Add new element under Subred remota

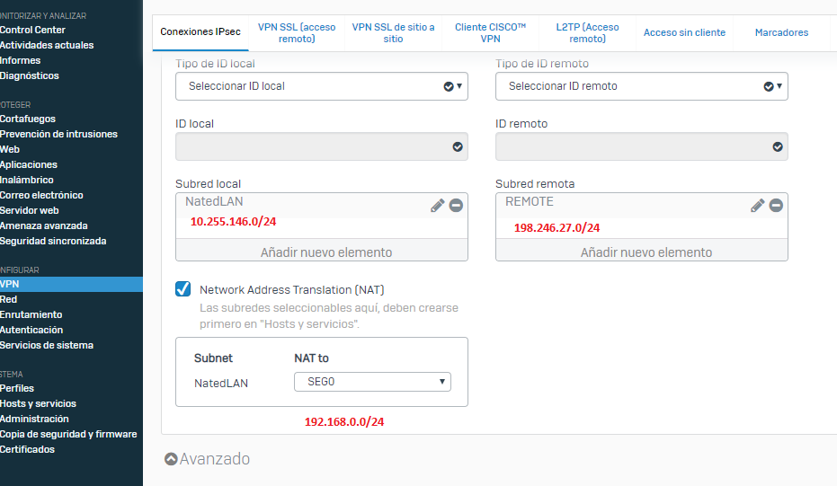[x=641, y=252]
